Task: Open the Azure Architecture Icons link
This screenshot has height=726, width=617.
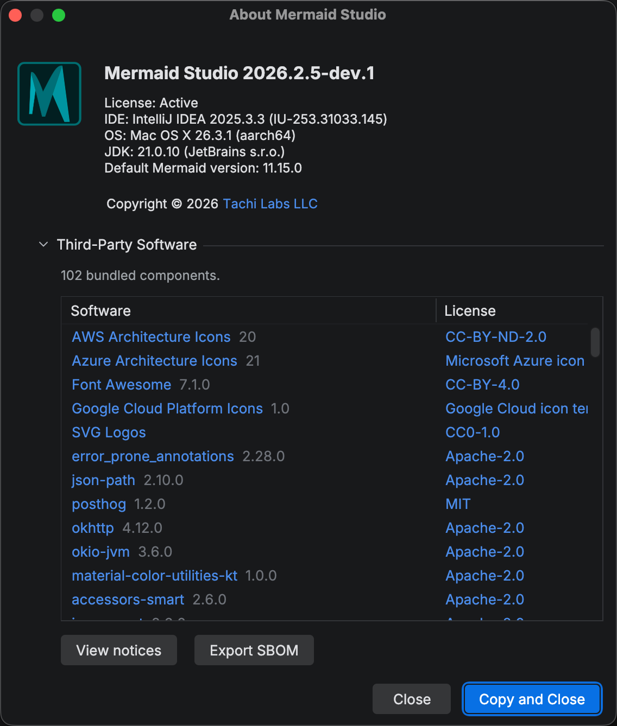Action: [x=154, y=361]
